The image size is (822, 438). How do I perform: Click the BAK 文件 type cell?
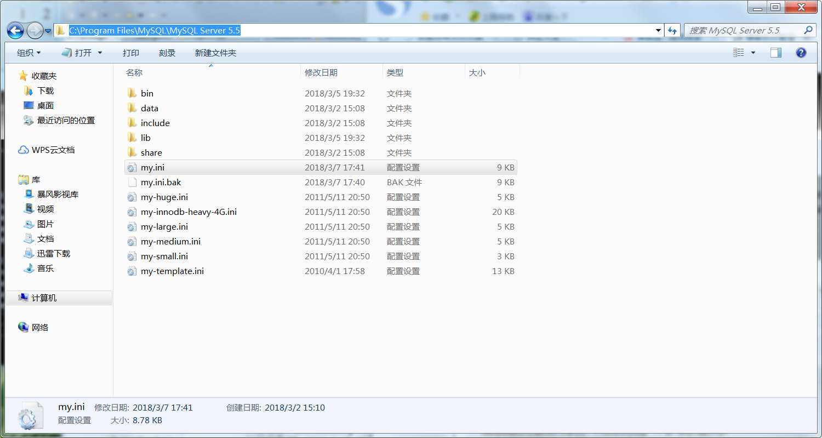404,183
